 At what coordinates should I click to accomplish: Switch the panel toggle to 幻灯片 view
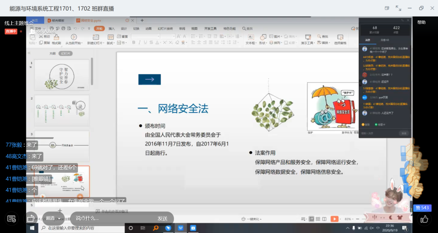tap(65, 53)
